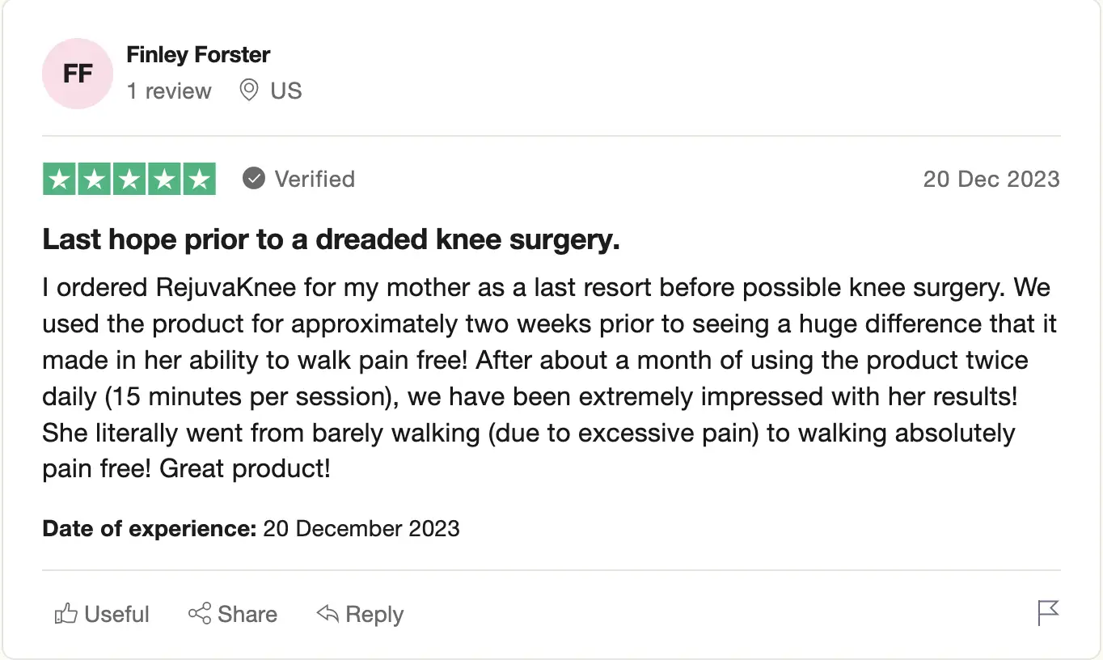Click the Reply arrow icon
1103x660 pixels.
tap(328, 615)
